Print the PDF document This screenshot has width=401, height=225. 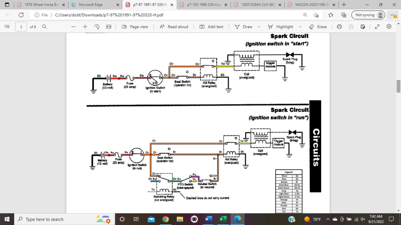(340, 27)
